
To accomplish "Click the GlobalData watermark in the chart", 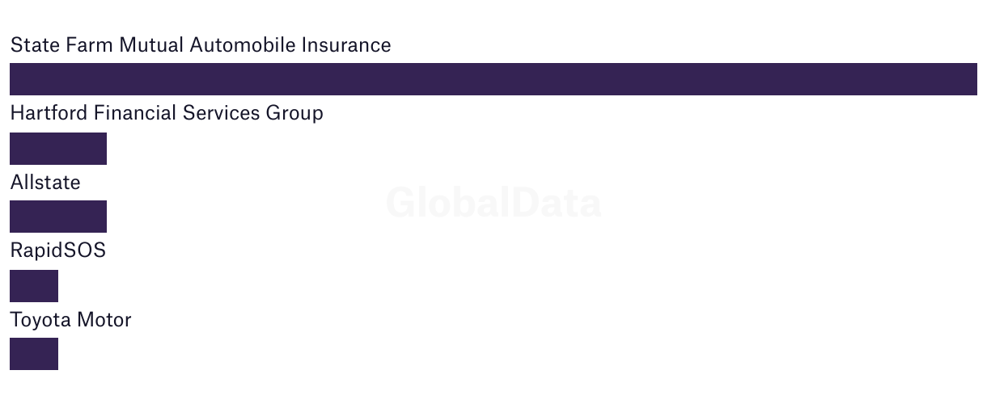I will 493,203.
